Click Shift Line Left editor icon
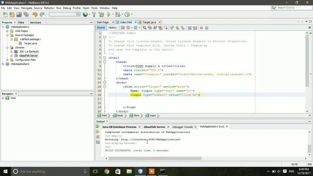313x176 pixels. click(189, 28)
